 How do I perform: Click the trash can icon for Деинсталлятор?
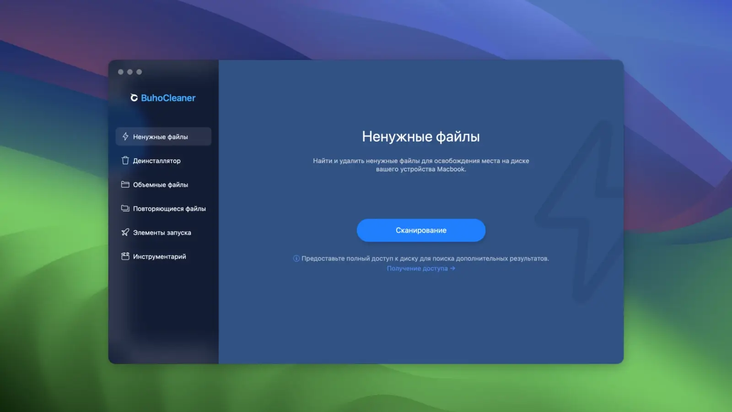click(125, 161)
